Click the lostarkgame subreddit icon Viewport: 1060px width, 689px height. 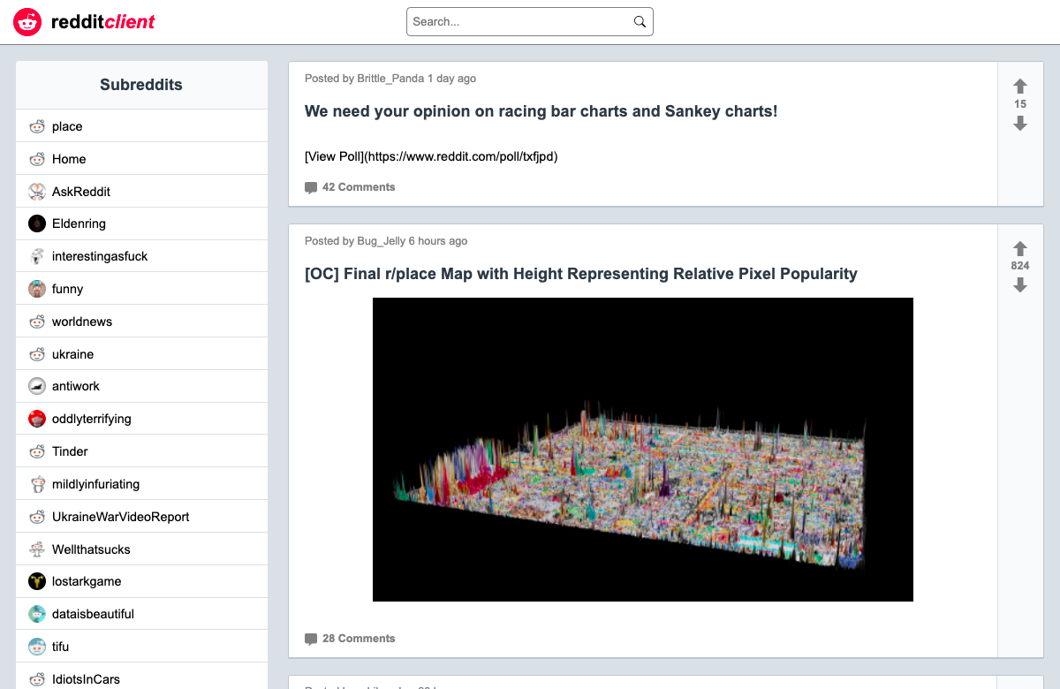tap(37, 581)
